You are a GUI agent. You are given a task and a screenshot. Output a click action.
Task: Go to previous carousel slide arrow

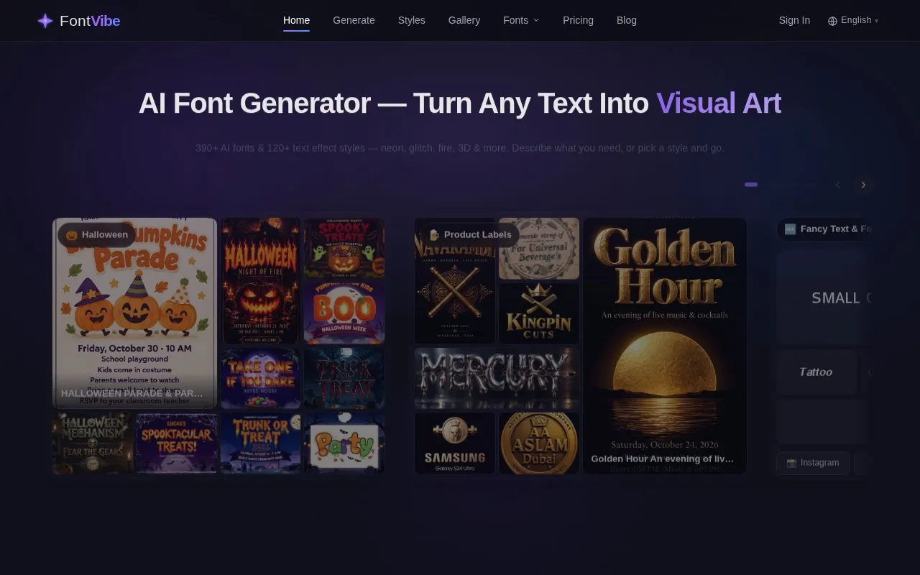[837, 185]
